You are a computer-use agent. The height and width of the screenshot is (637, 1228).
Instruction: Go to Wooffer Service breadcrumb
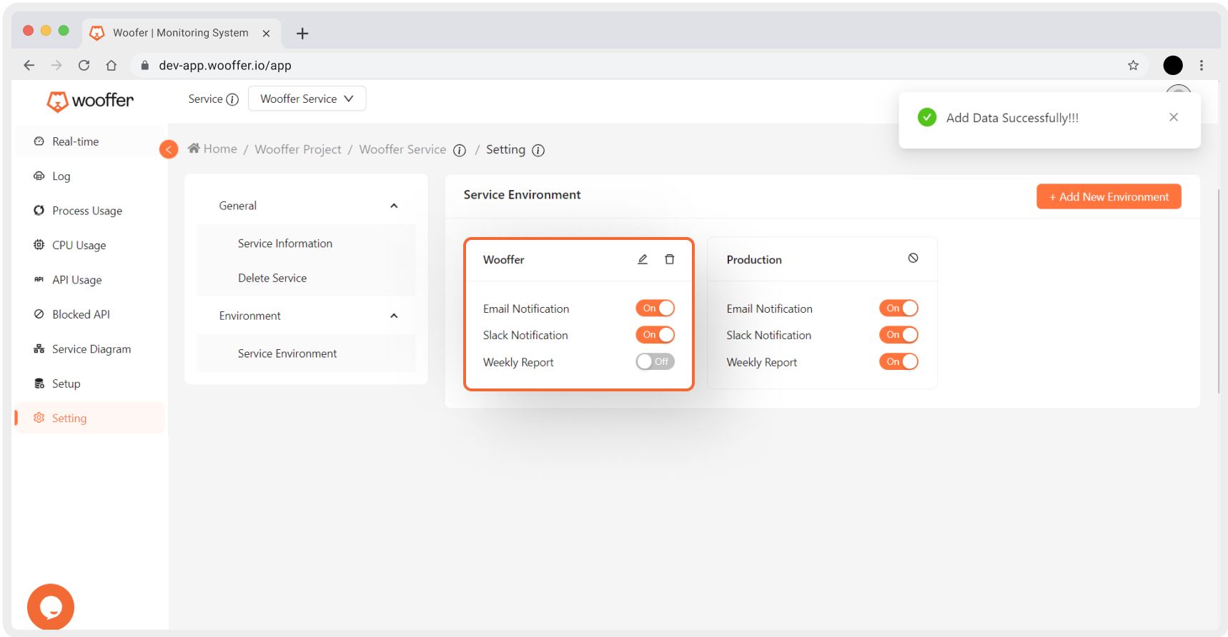click(402, 149)
